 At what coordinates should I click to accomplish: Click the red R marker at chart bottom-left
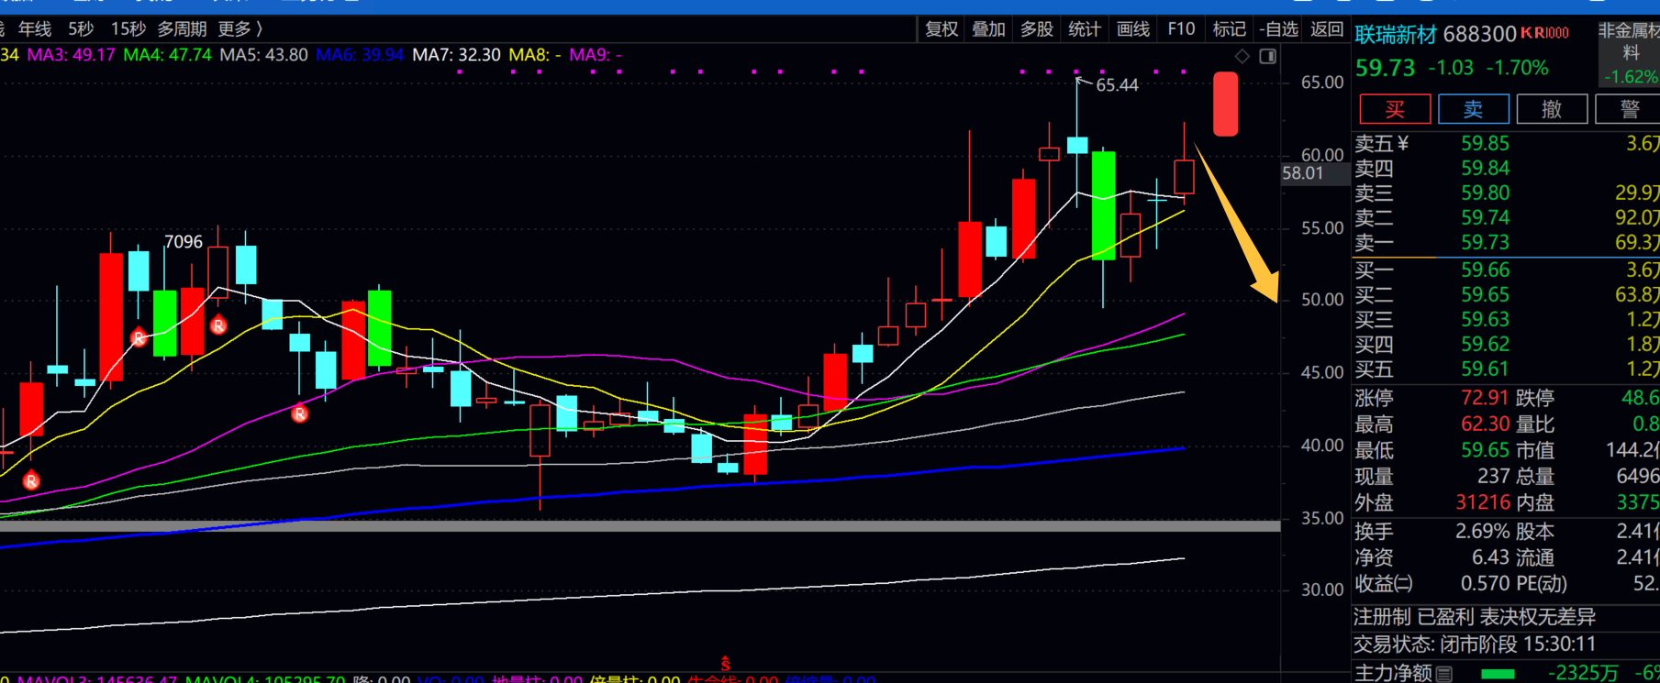tap(31, 480)
